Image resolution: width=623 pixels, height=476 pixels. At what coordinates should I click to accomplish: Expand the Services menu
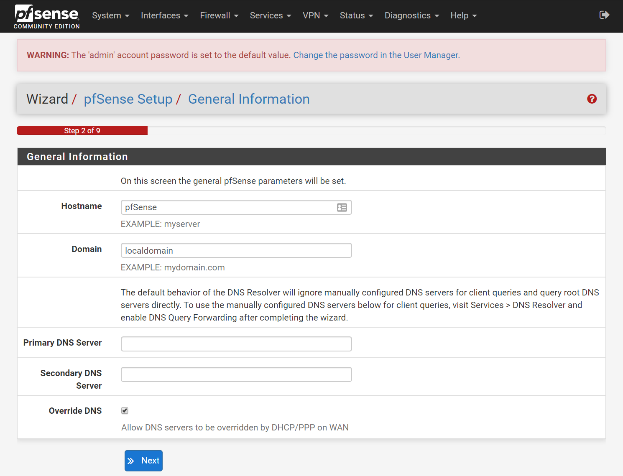tap(271, 15)
